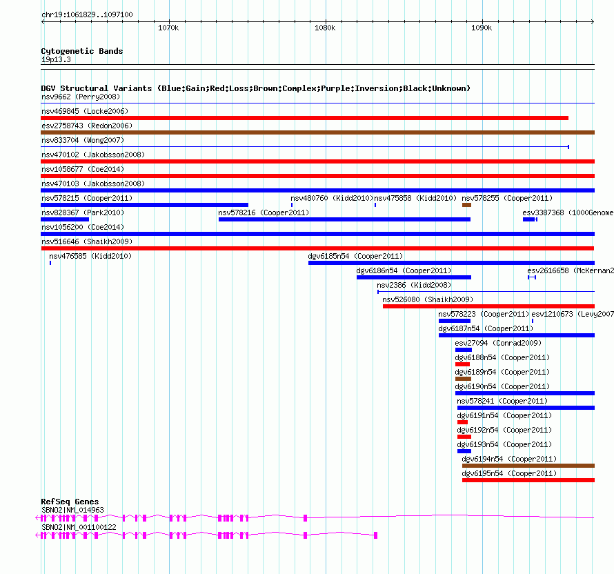Click the chr19:1061829..1097100 coordinate label
The width and height of the screenshot is (614, 574).
(x=87, y=14)
